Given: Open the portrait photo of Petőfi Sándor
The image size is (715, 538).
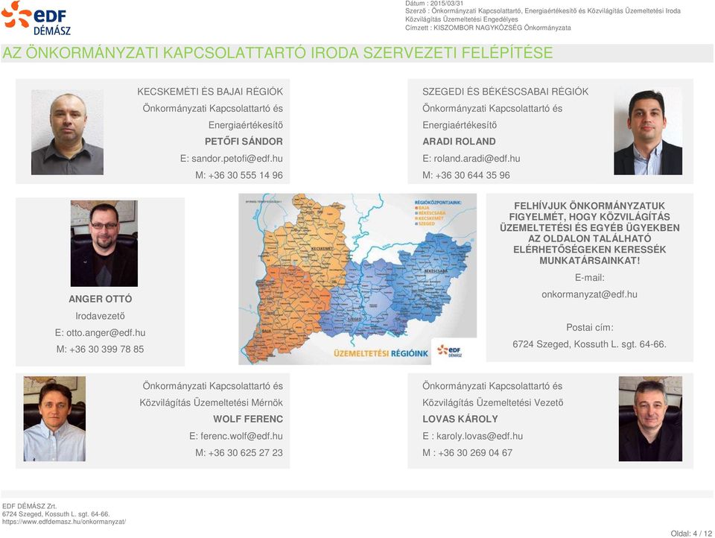Looking at the screenshot, I should 68,133.
